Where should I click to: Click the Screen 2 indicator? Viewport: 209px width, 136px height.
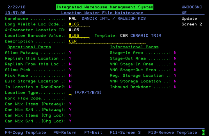[192, 24]
